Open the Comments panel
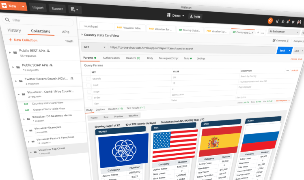Viewport: 304px width, 180px height. (x=280, y=41)
